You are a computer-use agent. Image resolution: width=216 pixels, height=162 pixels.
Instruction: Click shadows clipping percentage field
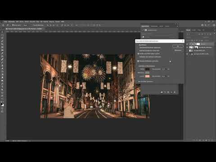coord(164,69)
